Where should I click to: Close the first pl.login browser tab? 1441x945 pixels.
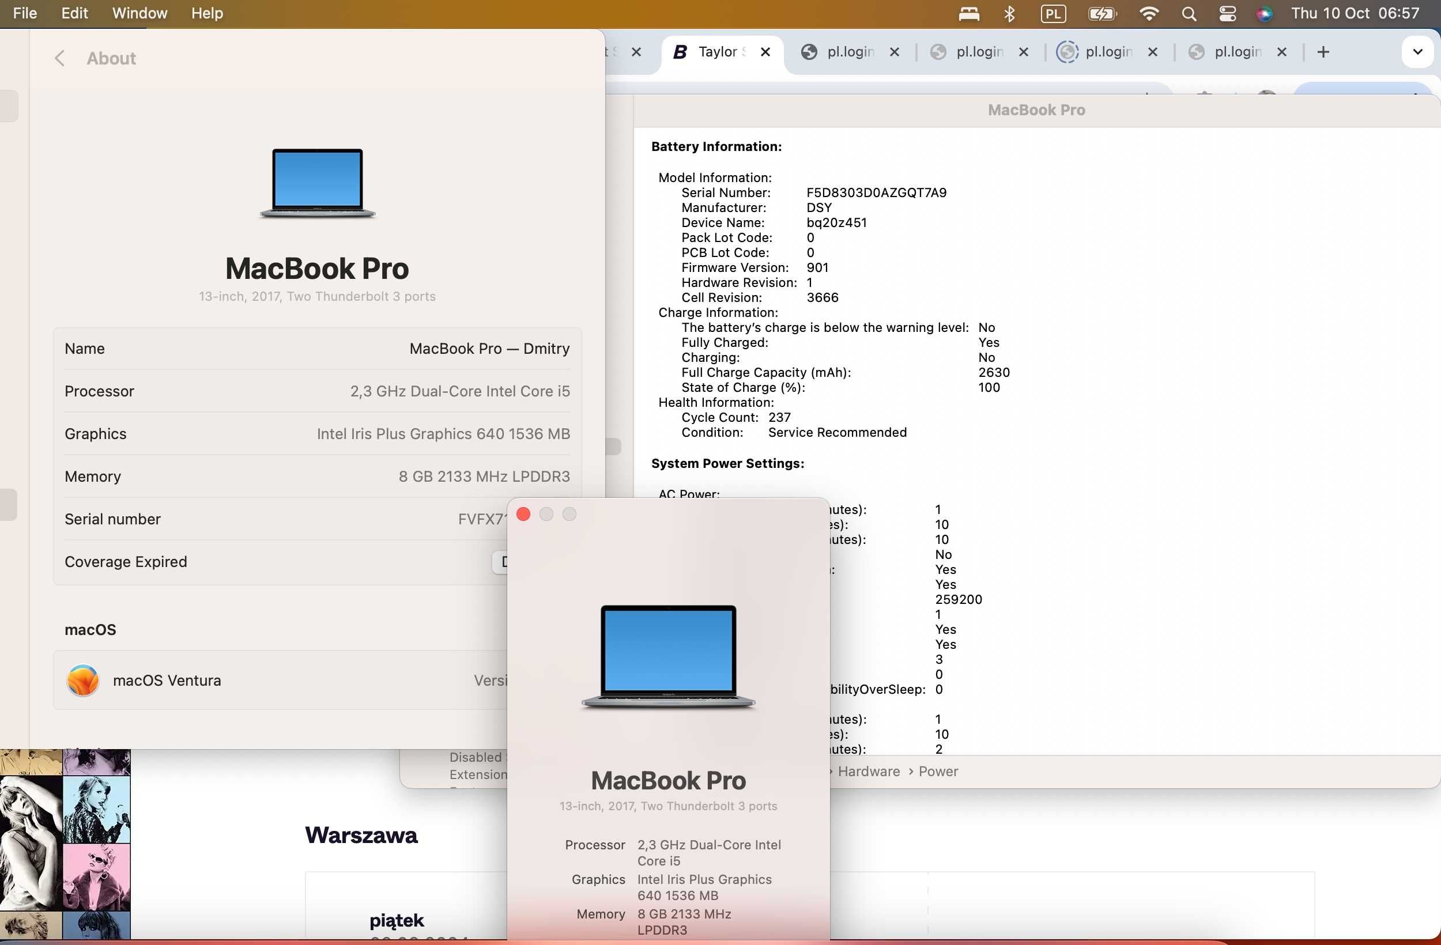pyautogui.click(x=894, y=52)
